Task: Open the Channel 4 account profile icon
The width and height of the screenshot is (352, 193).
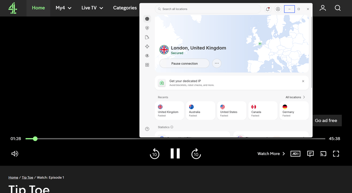Action: 322,8
